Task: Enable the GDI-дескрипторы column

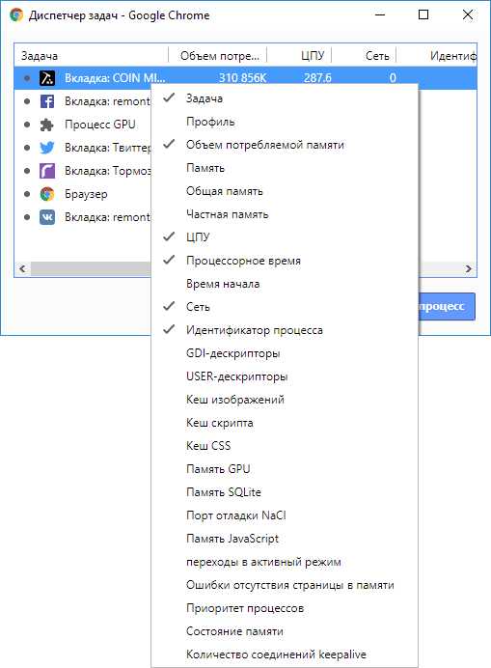Action: tap(285, 353)
